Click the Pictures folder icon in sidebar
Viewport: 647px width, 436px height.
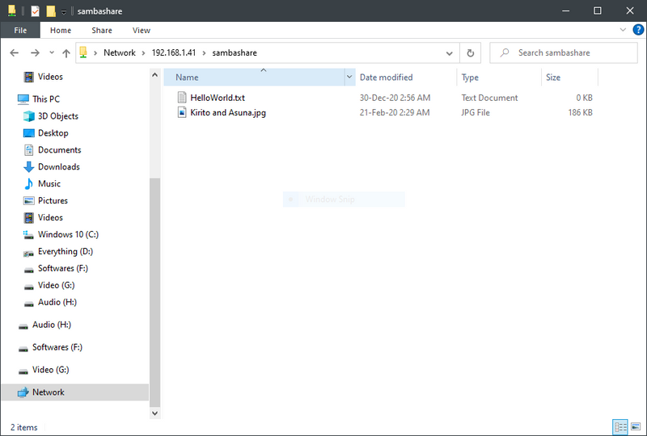tap(29, 201)
